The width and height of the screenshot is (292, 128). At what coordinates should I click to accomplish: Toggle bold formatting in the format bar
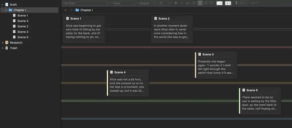176,3
